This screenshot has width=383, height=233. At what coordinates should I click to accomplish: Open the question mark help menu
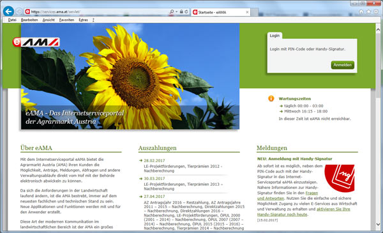click(93, 20)
